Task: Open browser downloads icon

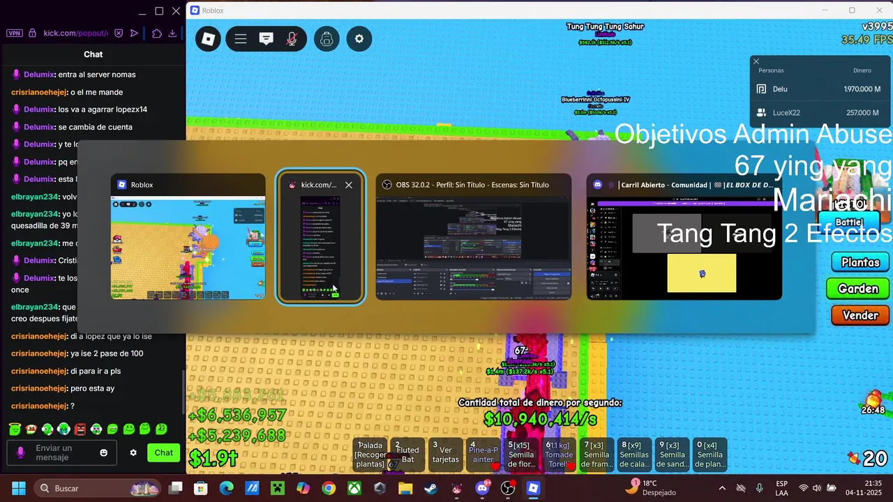Action: (x=172, y=33)
